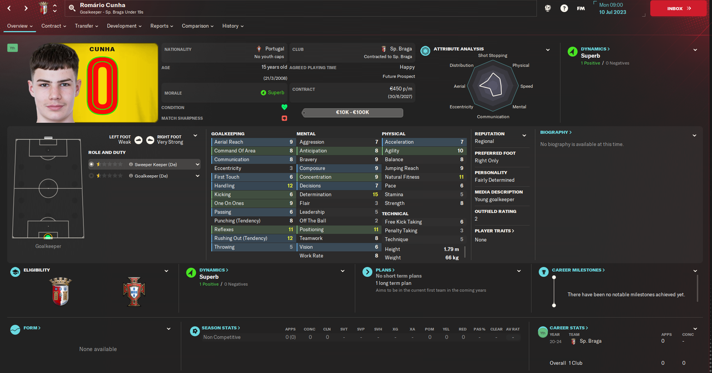Open the Overview tab menu
The image size is (712, 373).
(x=20, y=26)
